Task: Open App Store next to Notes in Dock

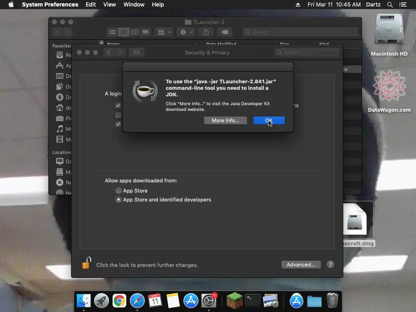Action: pyautogui.click(x=191, y=301)
